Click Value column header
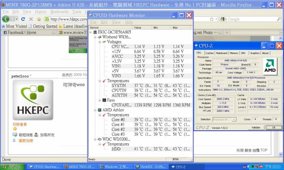Viewport: 284px width, 170px height. [x=142, y=28]
